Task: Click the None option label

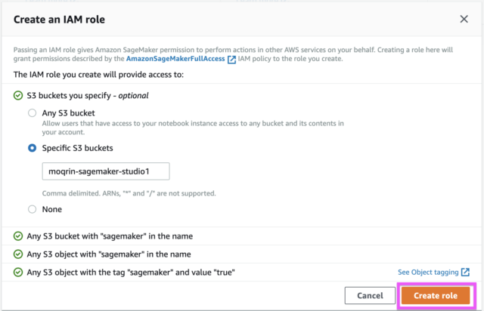Action: coord(52,209)
